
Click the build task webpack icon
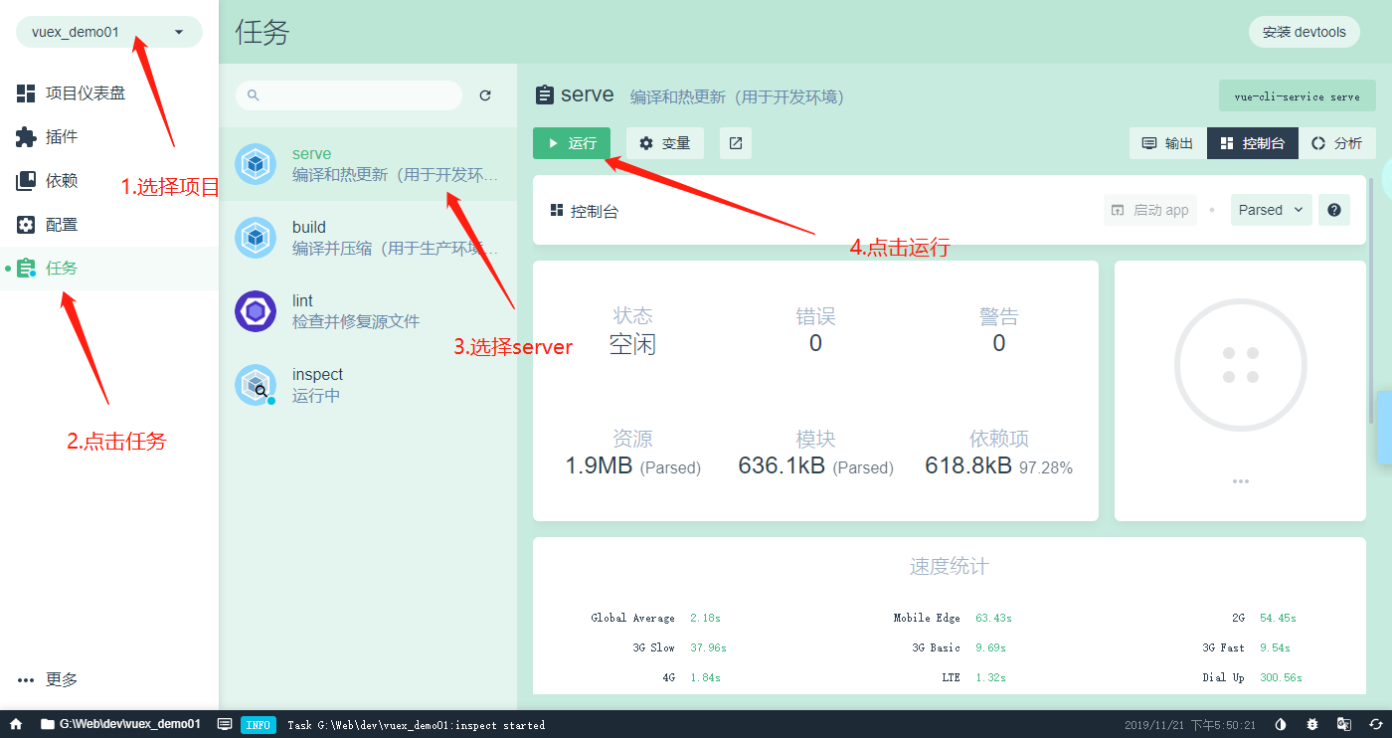coord(256,238)
